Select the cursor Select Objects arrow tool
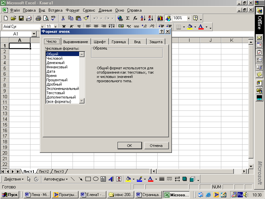 point(29,179)
